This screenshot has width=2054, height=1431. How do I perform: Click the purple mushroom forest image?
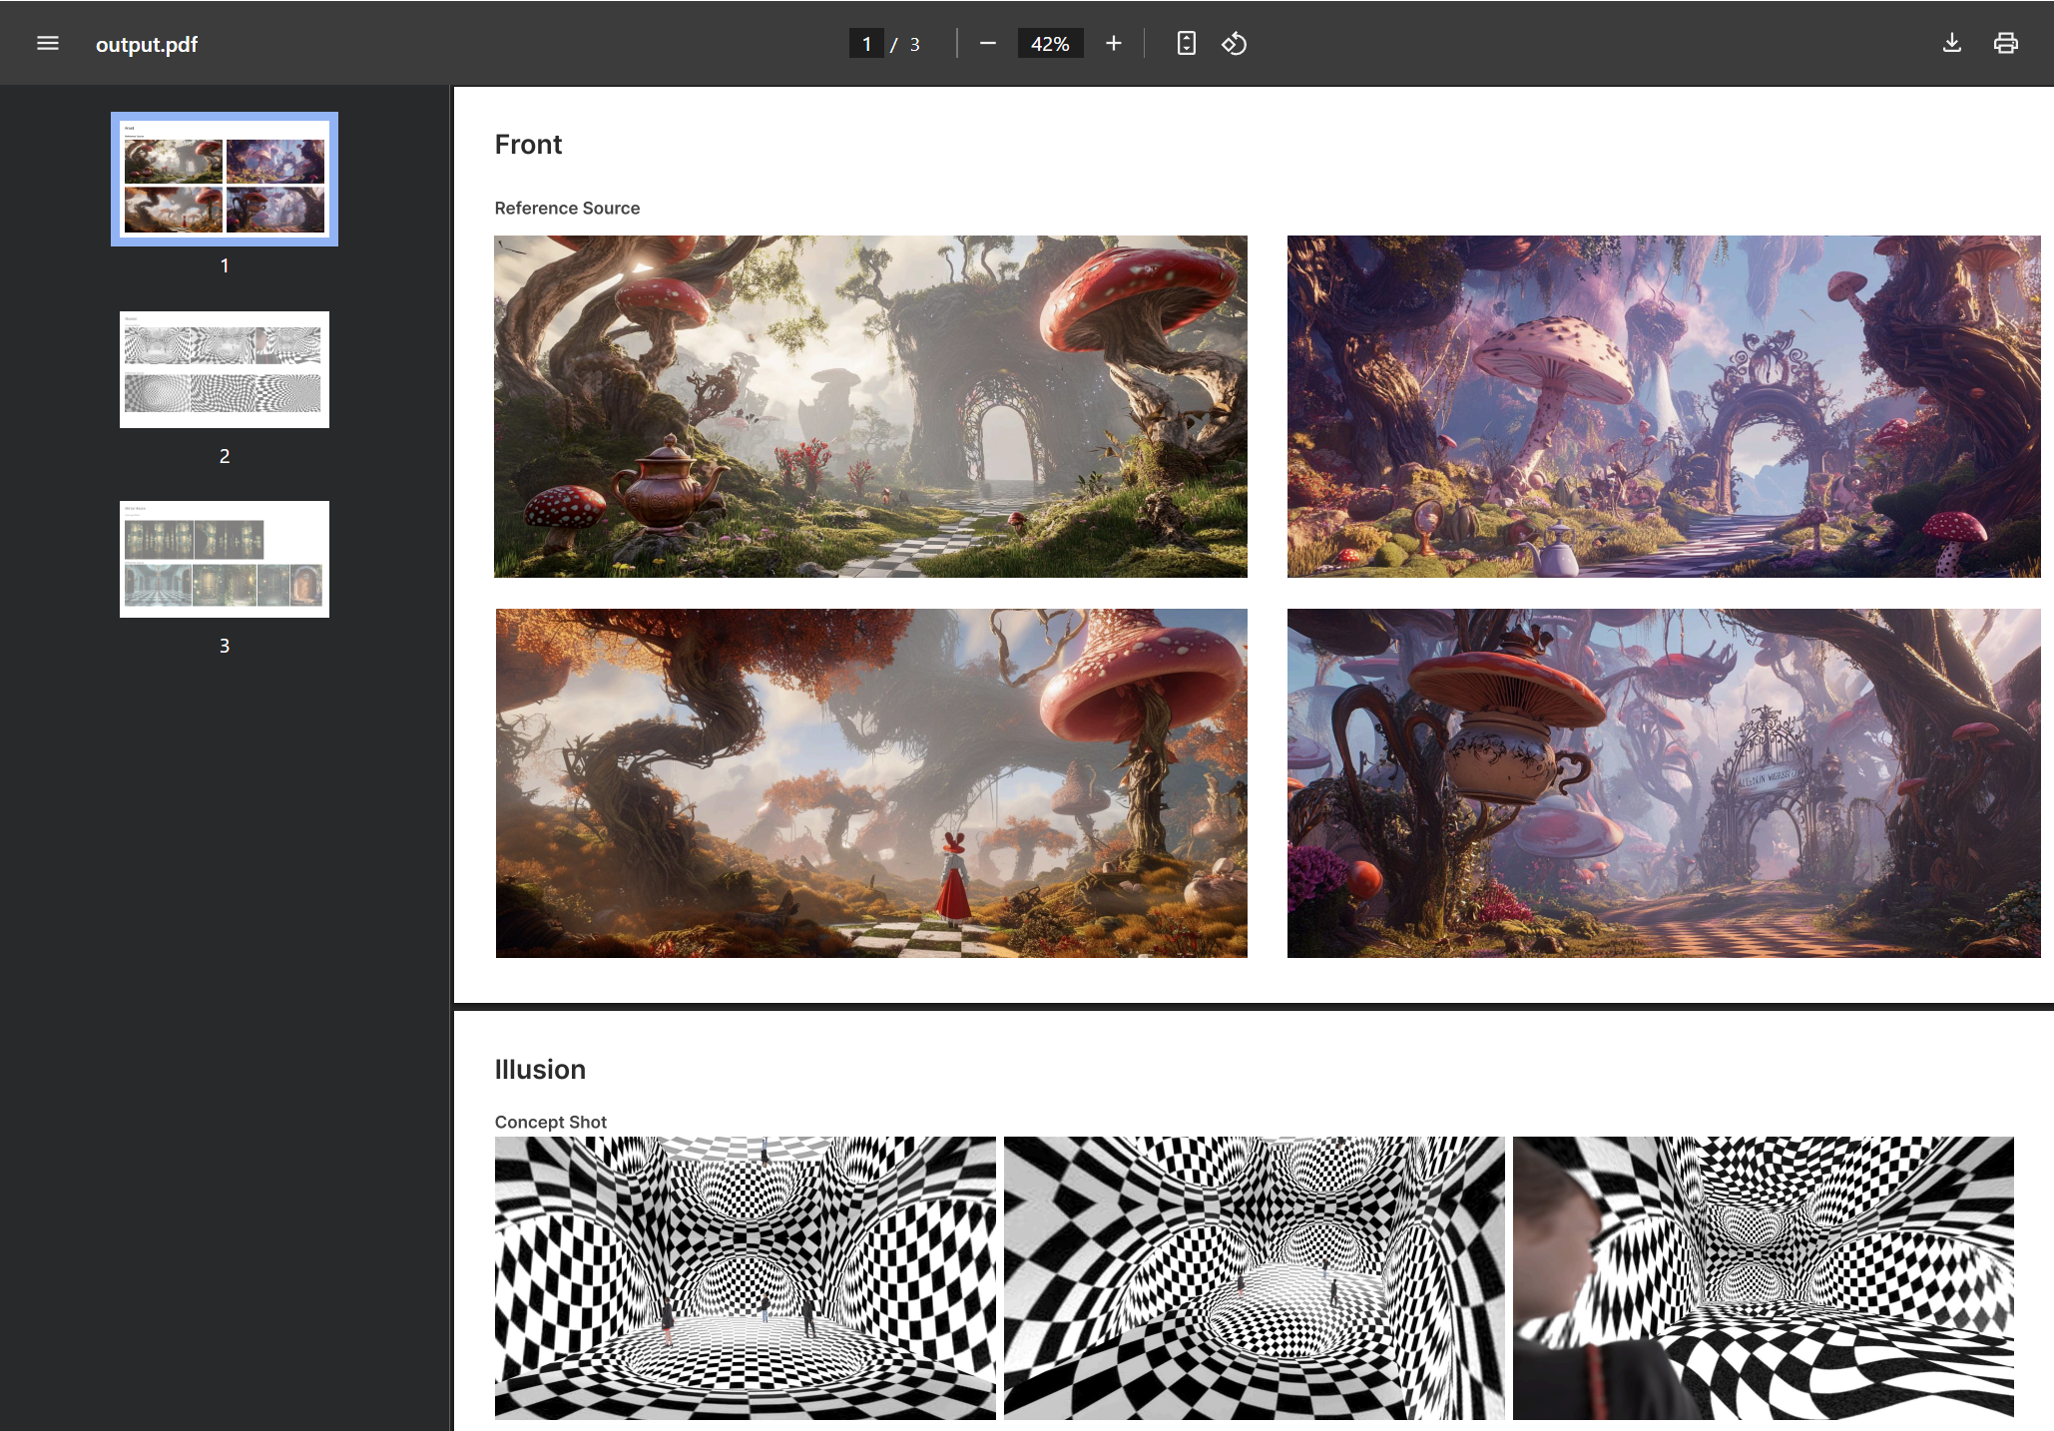point(1663,406)
